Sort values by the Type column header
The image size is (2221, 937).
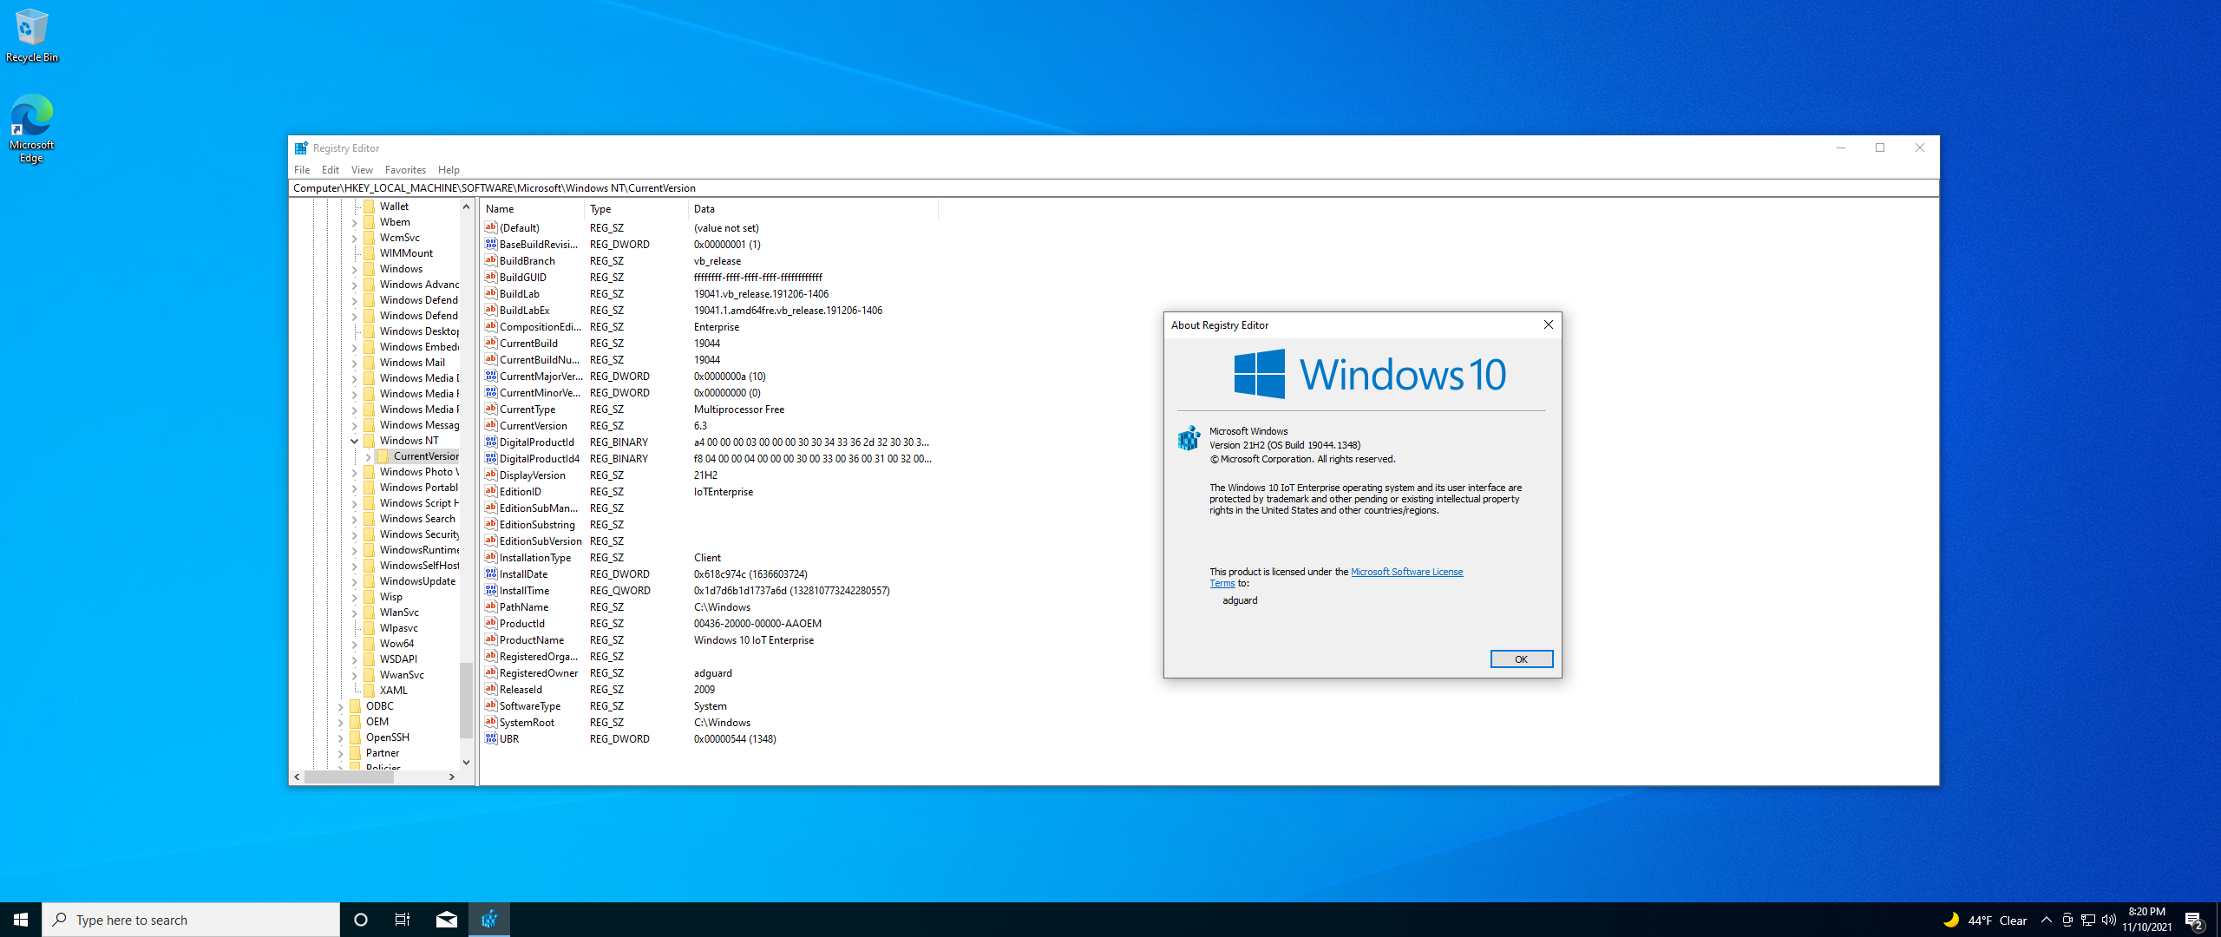pos(636,209)
